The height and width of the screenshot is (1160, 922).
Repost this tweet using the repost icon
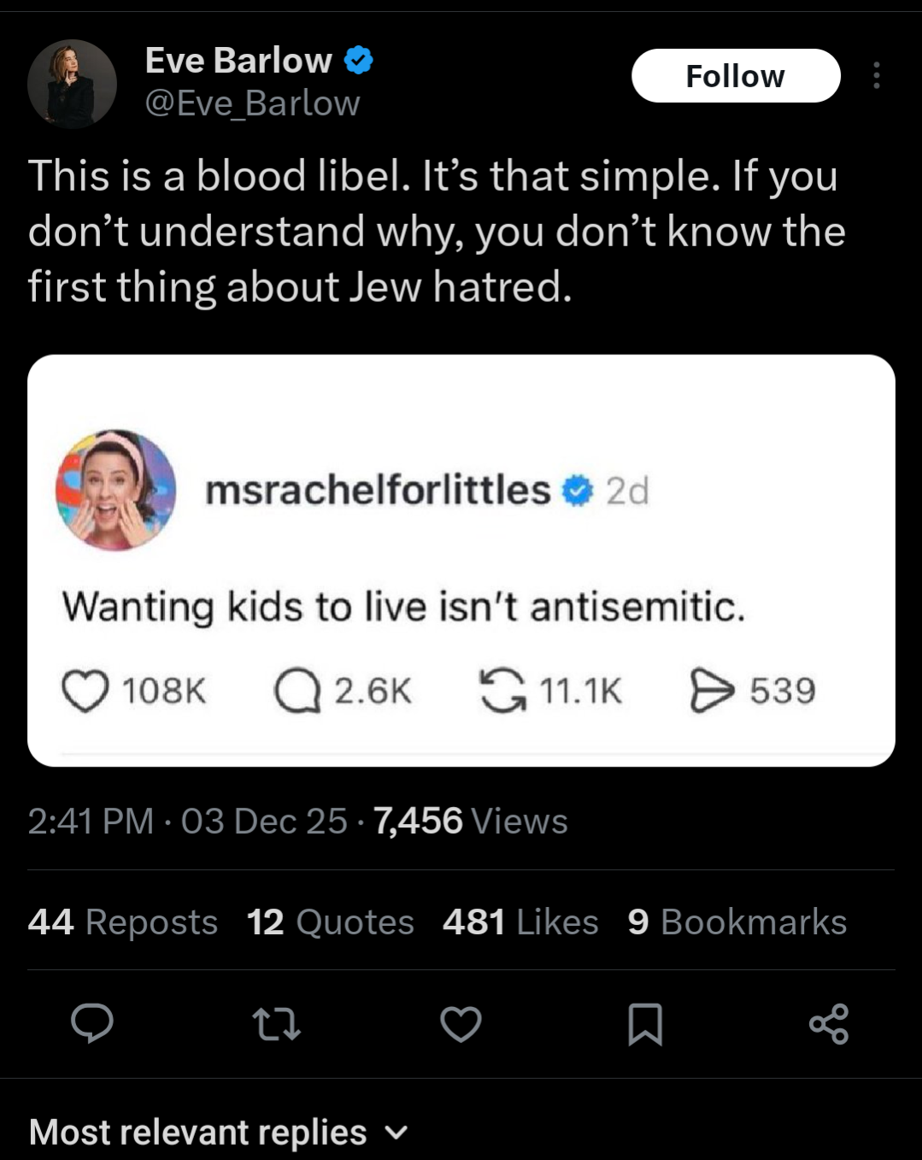pyautogui.click(x=277, y=1024)
